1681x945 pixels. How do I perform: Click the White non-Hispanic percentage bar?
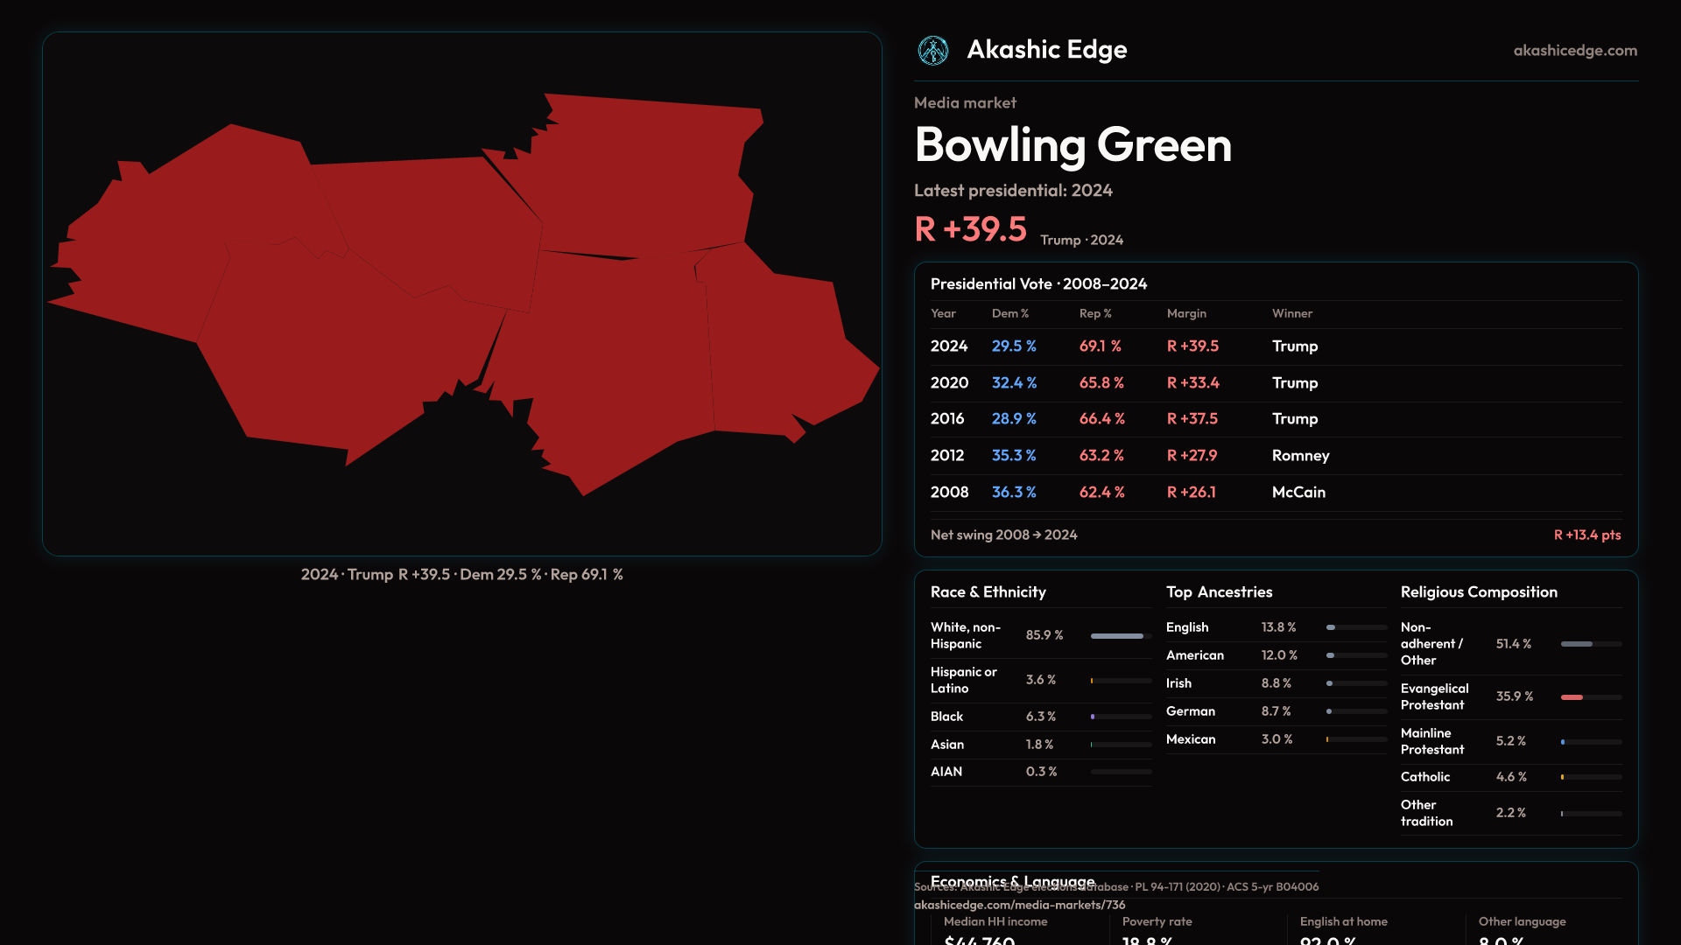click(1120, 636)
